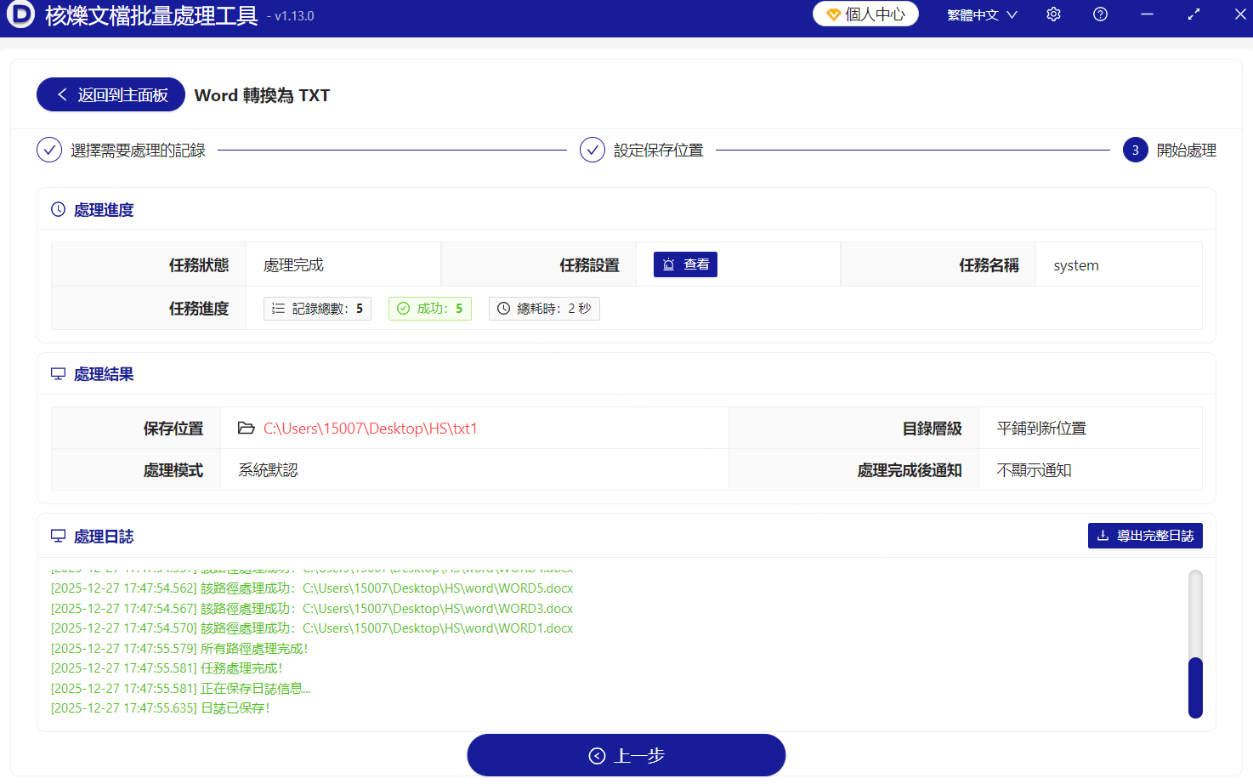This screenshot has width=1253, height=784.
Task: Open the settings gear in the title bar
Action: click(x=1053, y=14)
